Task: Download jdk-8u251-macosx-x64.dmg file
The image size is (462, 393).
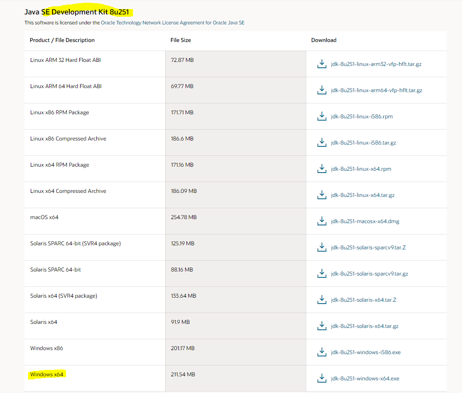Action: pyautogui.click(x=365, y=221)
